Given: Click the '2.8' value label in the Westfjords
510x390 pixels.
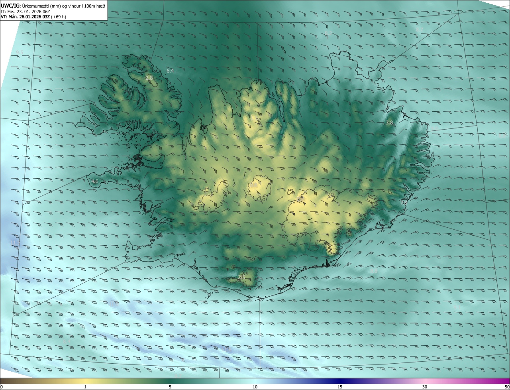Looking at the screenshot, I should click(149, 78).
